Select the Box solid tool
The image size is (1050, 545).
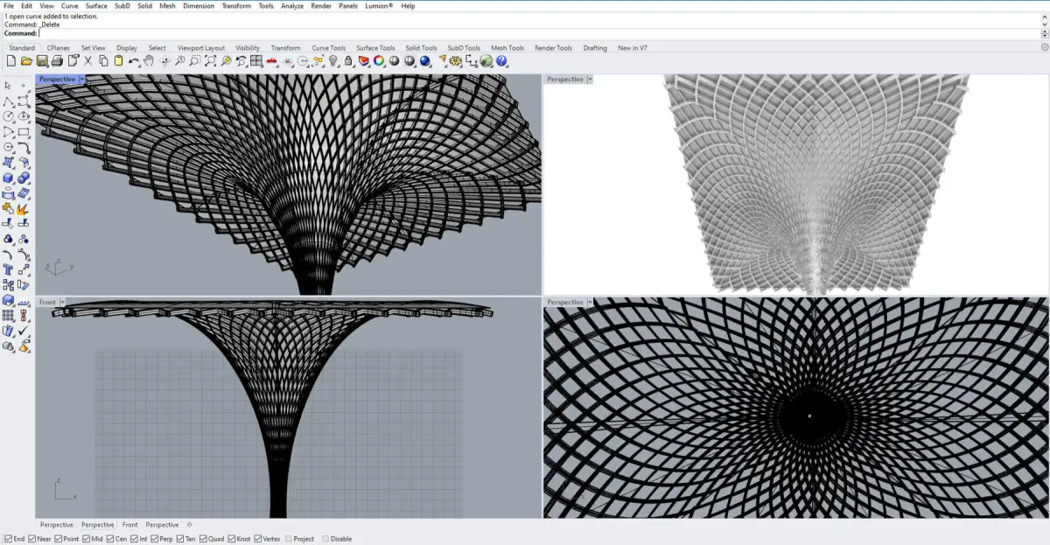8,179
